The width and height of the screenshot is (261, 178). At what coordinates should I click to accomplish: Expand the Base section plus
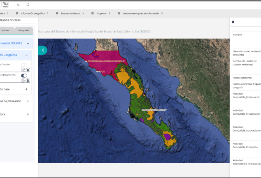26,89
